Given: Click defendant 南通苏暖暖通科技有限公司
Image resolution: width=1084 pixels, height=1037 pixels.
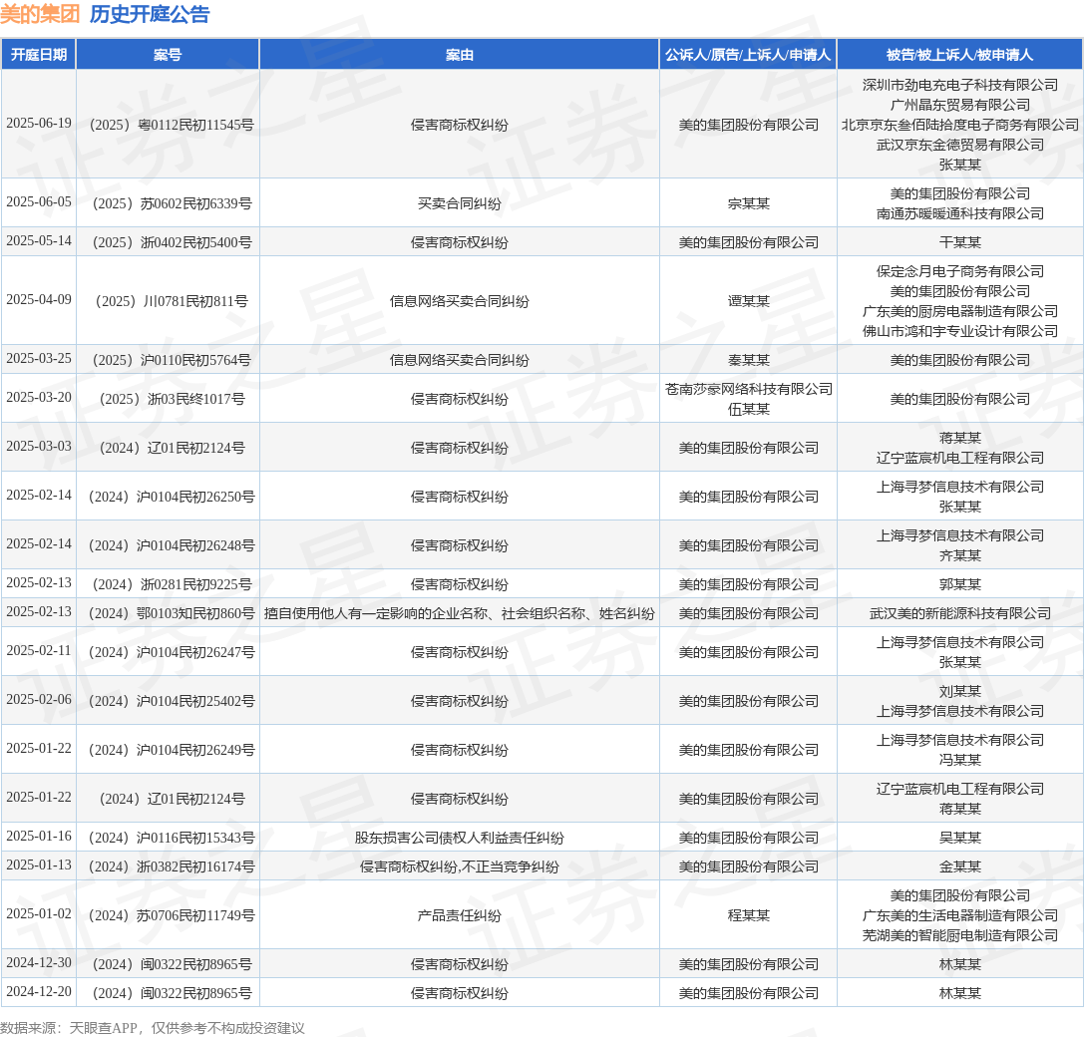Looking at the screenshot, I should [x=959, y=214].
